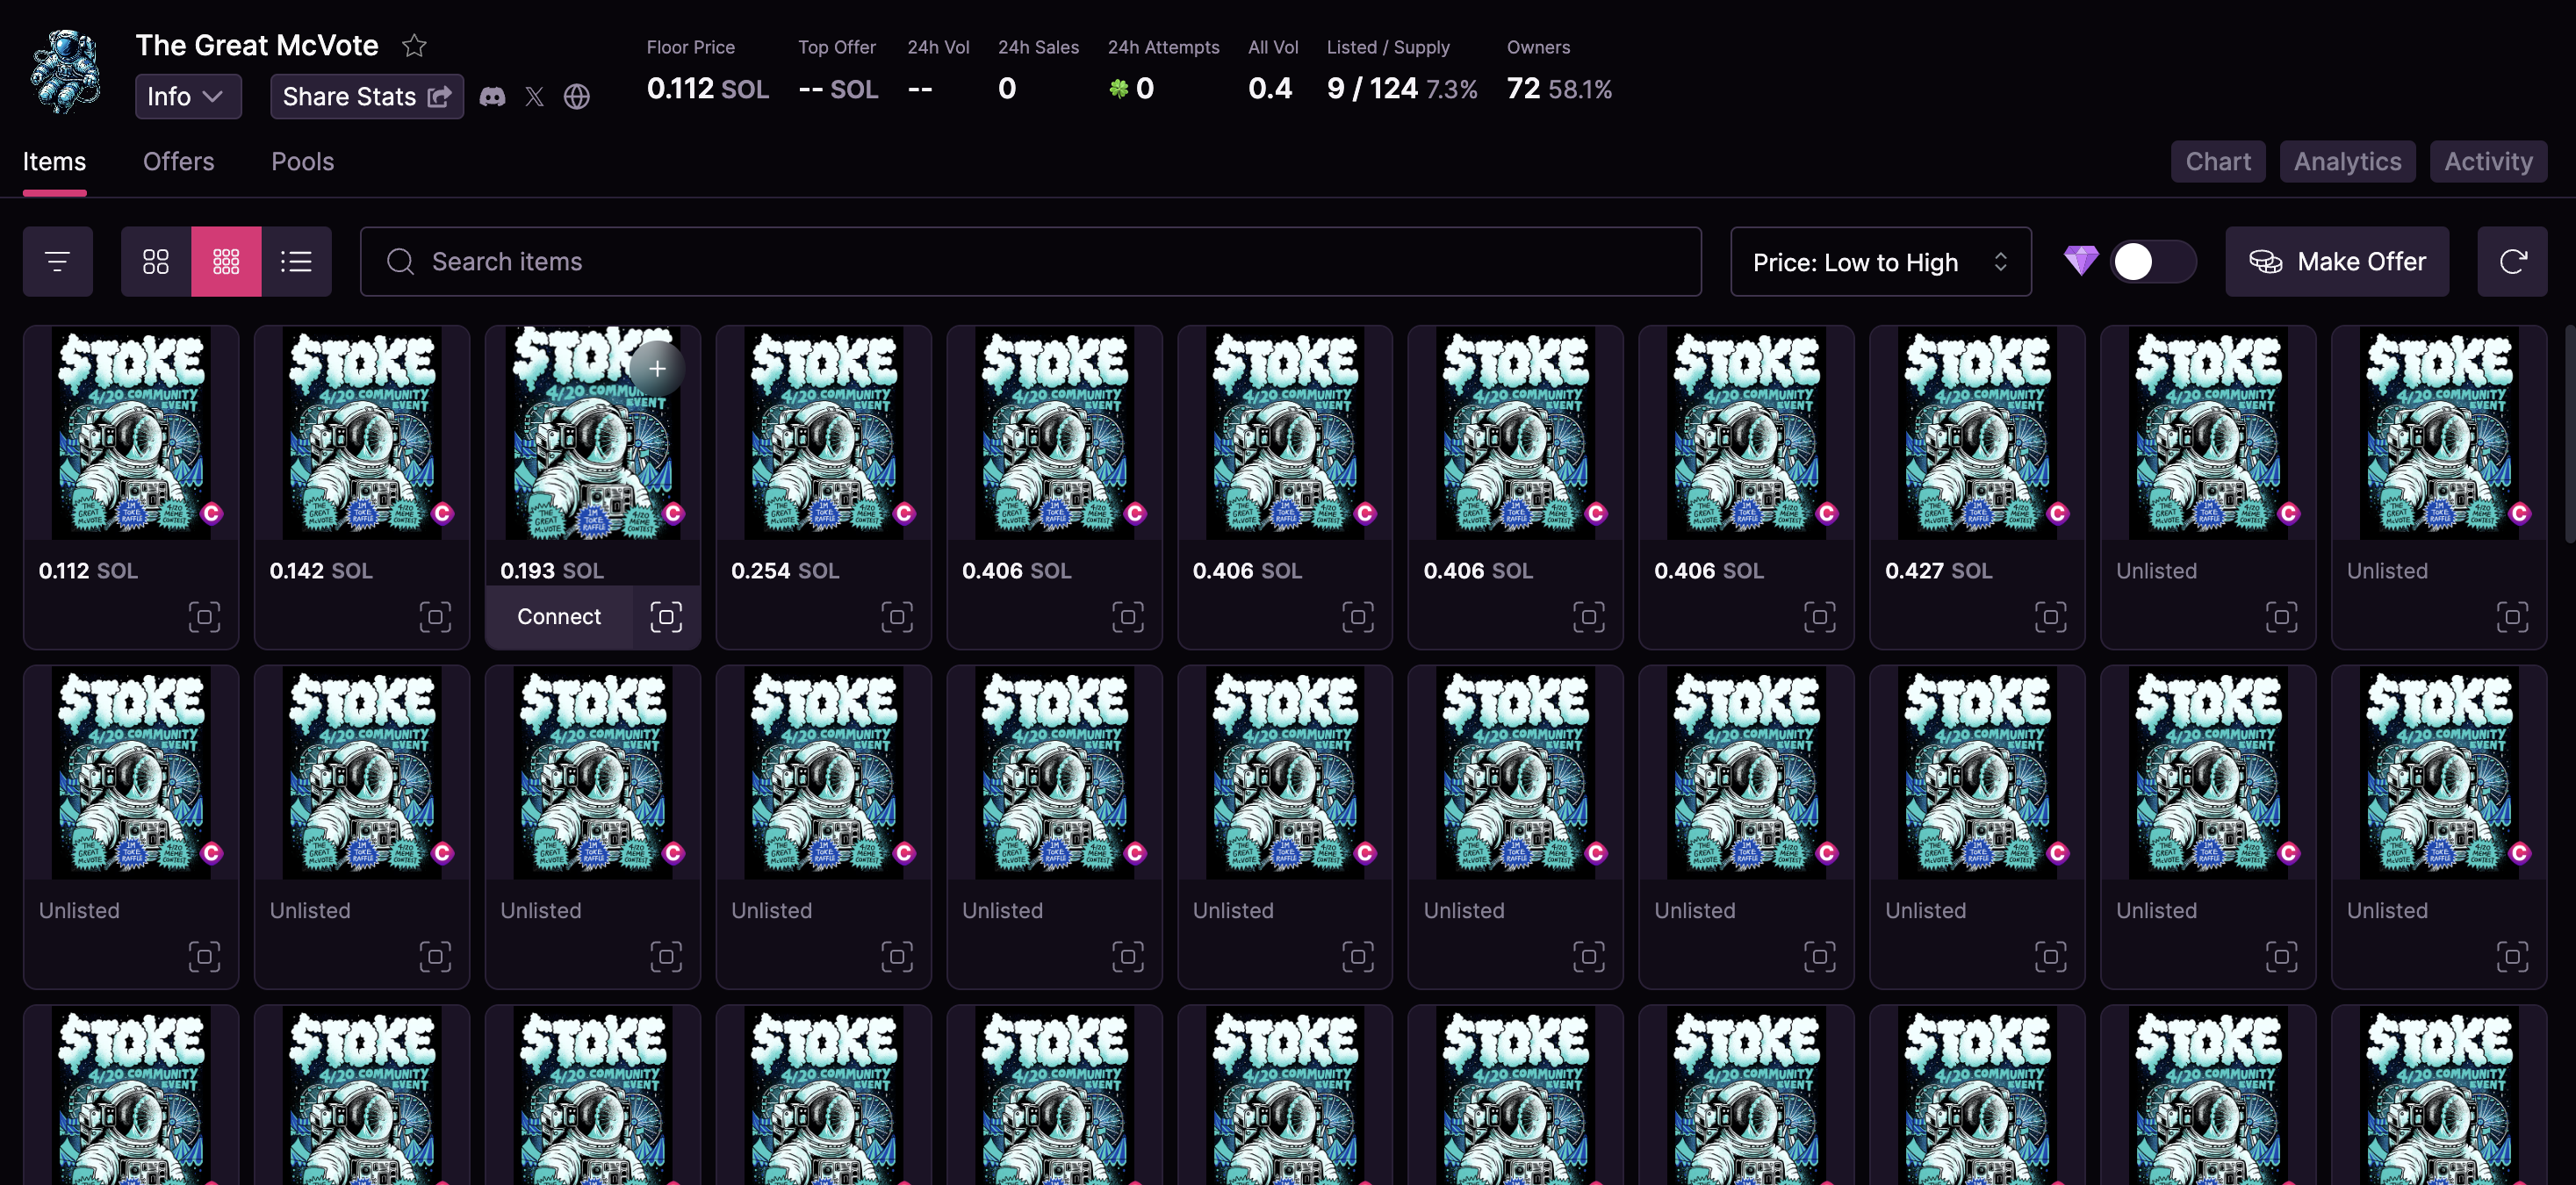Image resolution: width=2576 pixels, height=1185 pixels.
Task: Open quick view for the 0.142 SOL item
Action: (x=435, y=617)
